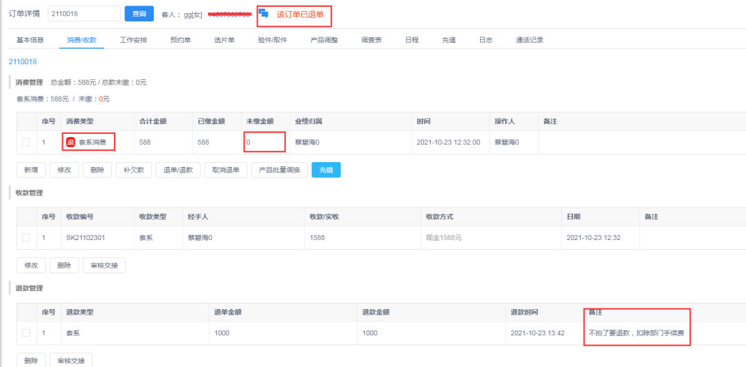Click 审核交接 under the 退款管理 table

click(x=71, y=360)
